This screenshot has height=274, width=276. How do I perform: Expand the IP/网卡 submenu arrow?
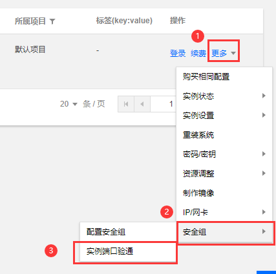point(264,212)
